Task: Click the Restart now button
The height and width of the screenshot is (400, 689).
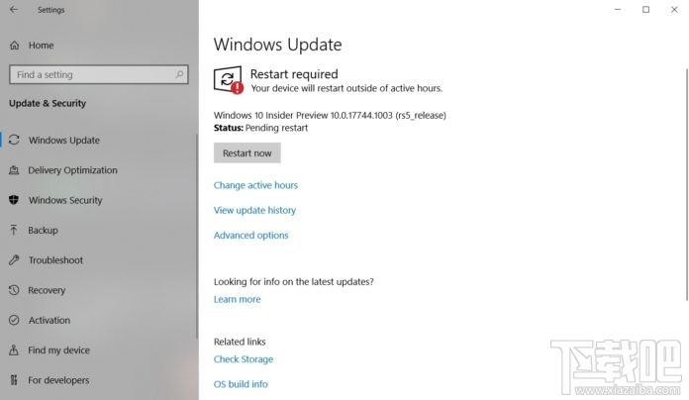Action: (246, 152)
